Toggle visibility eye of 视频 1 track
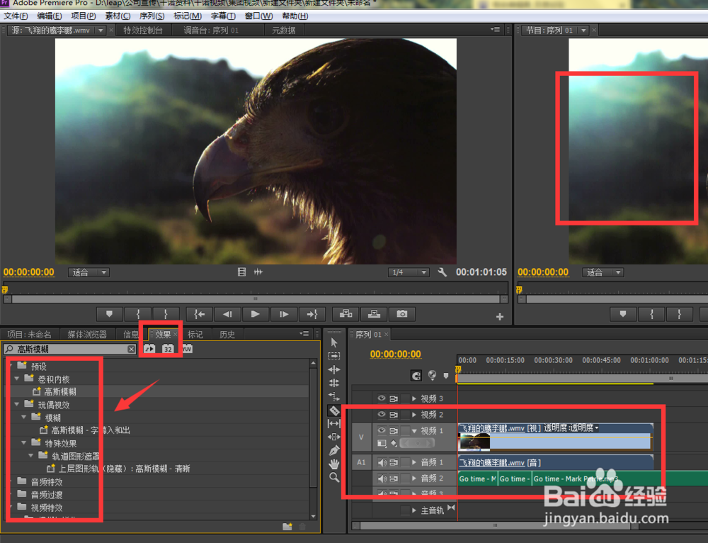This screenshot has height=543, width=708. click(382, 430)
